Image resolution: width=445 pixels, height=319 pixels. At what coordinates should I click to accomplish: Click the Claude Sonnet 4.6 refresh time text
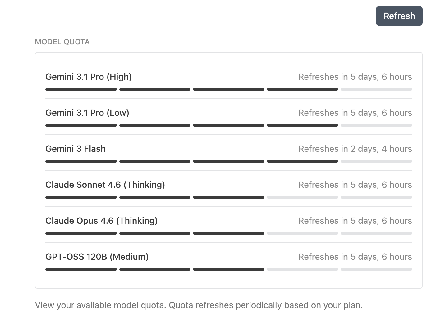click(355, 185)
